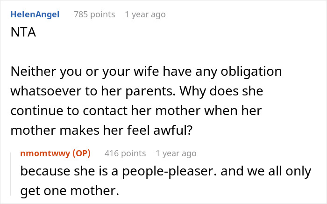Click the word "parents." in the comment
The image size is (327, 204).
tap(150, 91)
